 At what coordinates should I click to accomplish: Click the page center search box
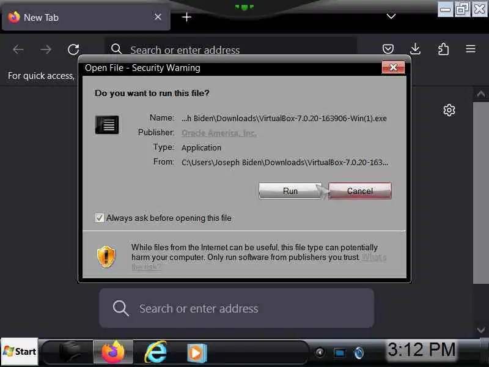click(237, 308)
